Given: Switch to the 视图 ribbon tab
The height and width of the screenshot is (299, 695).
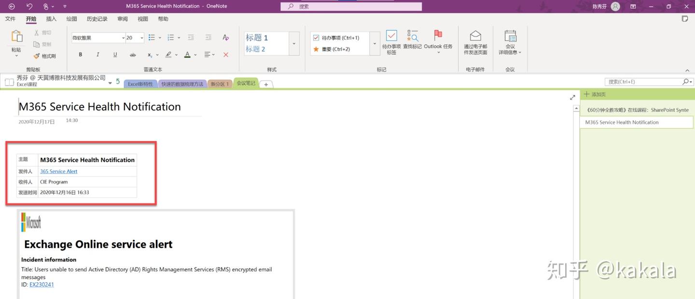Looking at the screenshot, I should coord(143,19).
